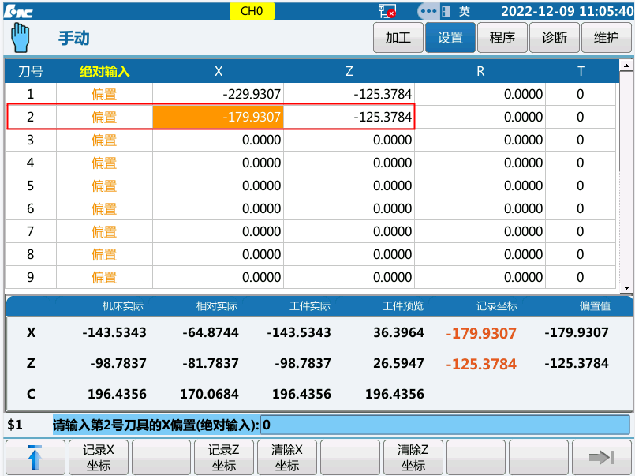
Task: Click the HNC logo in the corner
Action: click(19, 11)
